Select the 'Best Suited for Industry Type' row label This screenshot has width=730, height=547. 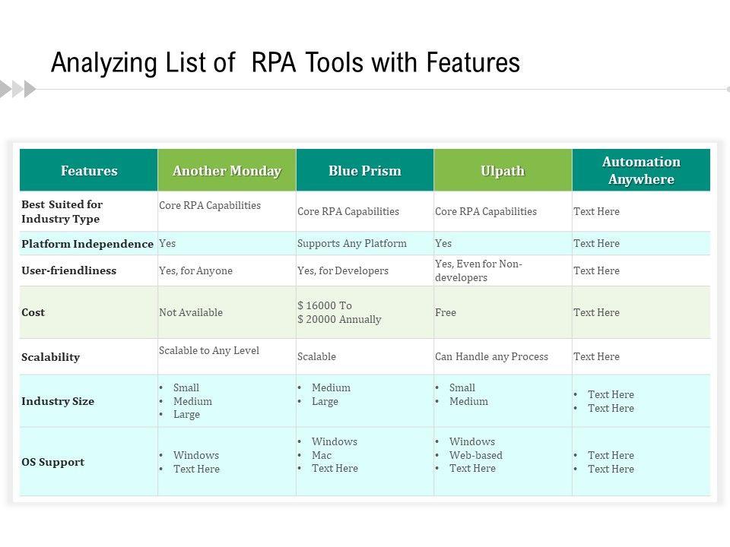pos(62,211)
